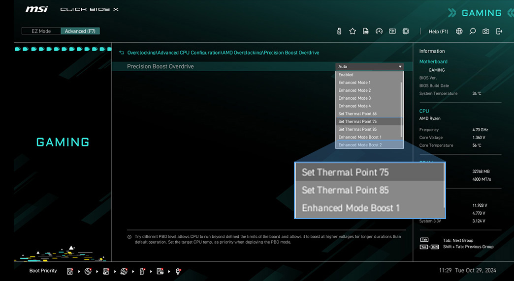Open the hardware monitor gauge icon
Image resolution: width=514 pixels, height=281 pixels.
(379, 31)
